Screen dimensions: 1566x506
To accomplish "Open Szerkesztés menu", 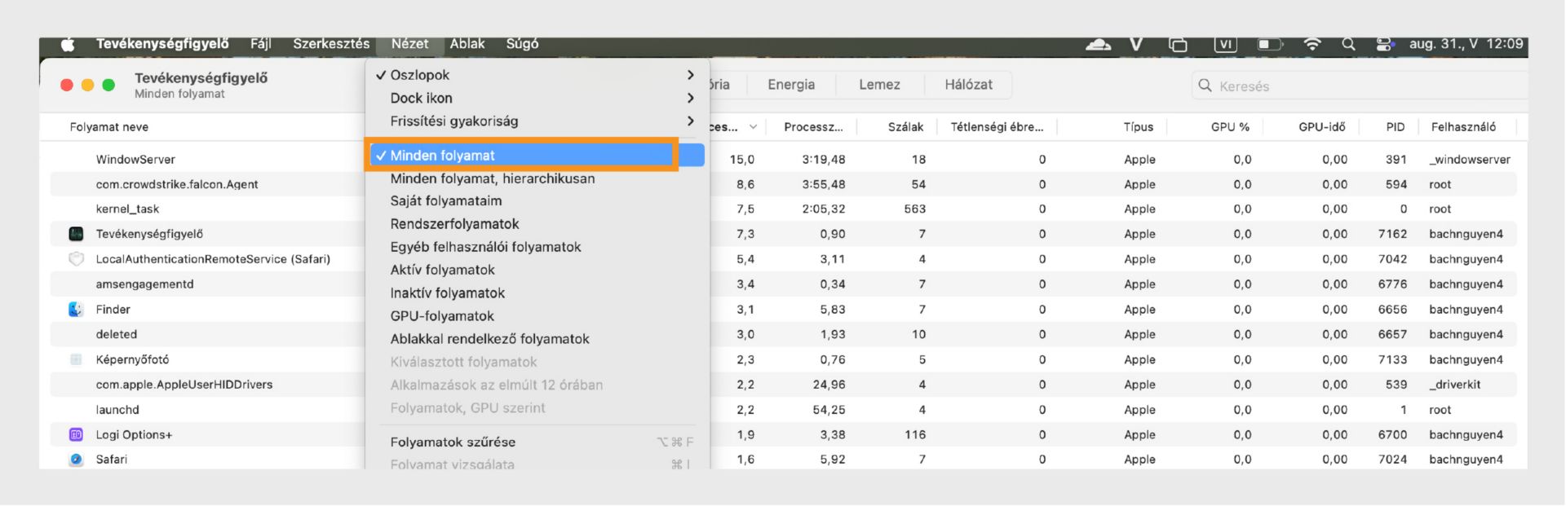I will (331, 44).
